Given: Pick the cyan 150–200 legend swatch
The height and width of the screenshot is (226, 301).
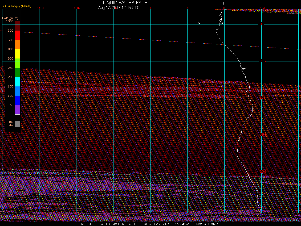Looking at the screenshot, I should click(18, 82).
